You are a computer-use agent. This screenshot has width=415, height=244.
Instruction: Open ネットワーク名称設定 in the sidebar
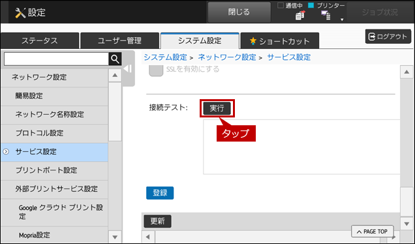pyautogui.click(x=54, y=114)
